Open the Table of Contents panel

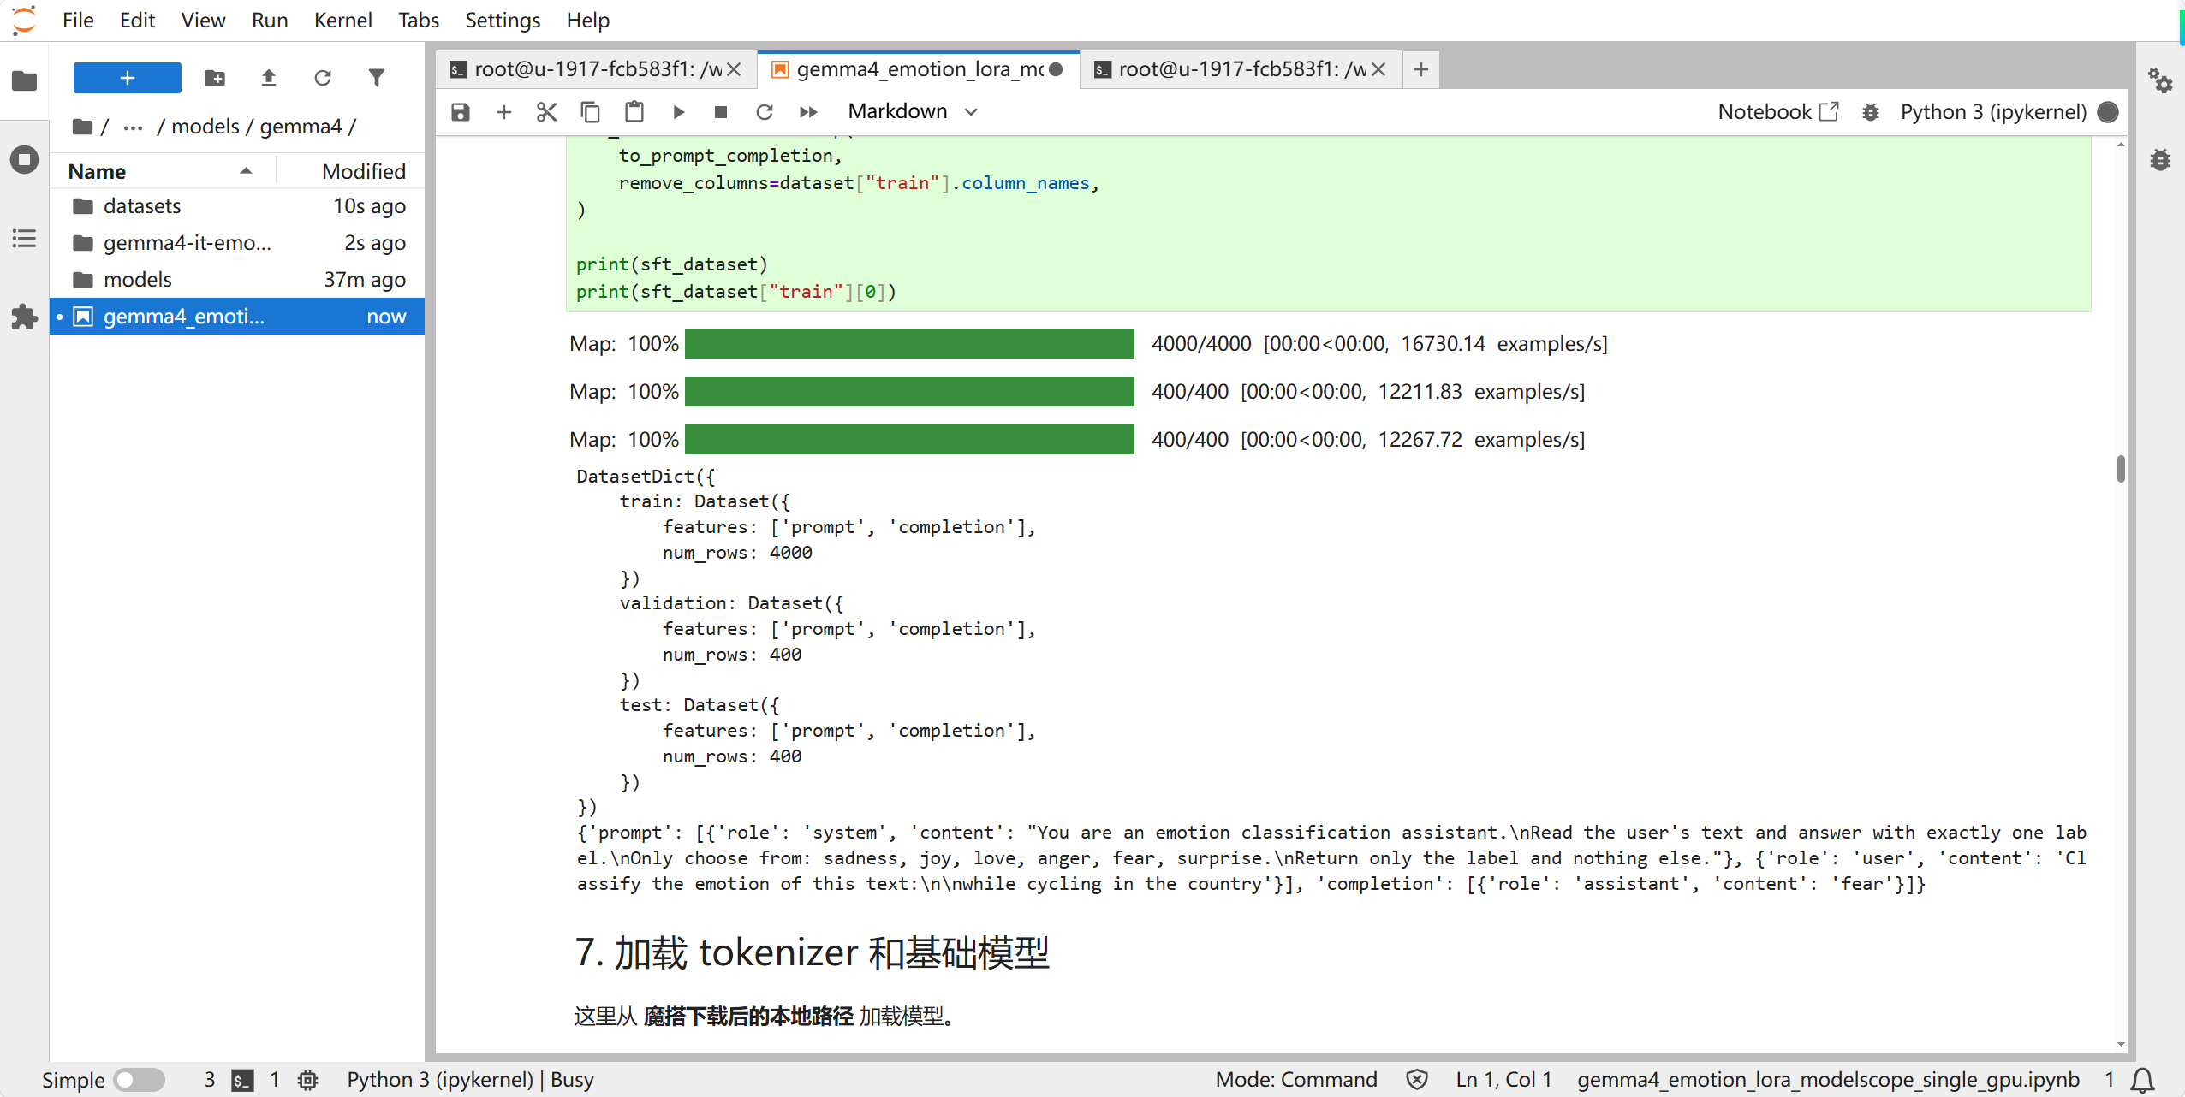24,238
